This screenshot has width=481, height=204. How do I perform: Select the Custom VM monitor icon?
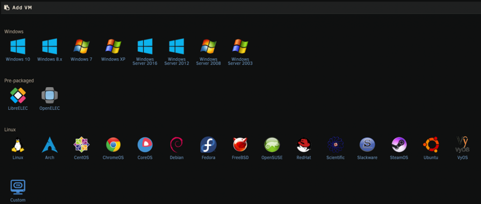pyautogui.click(x=18, y=187)
